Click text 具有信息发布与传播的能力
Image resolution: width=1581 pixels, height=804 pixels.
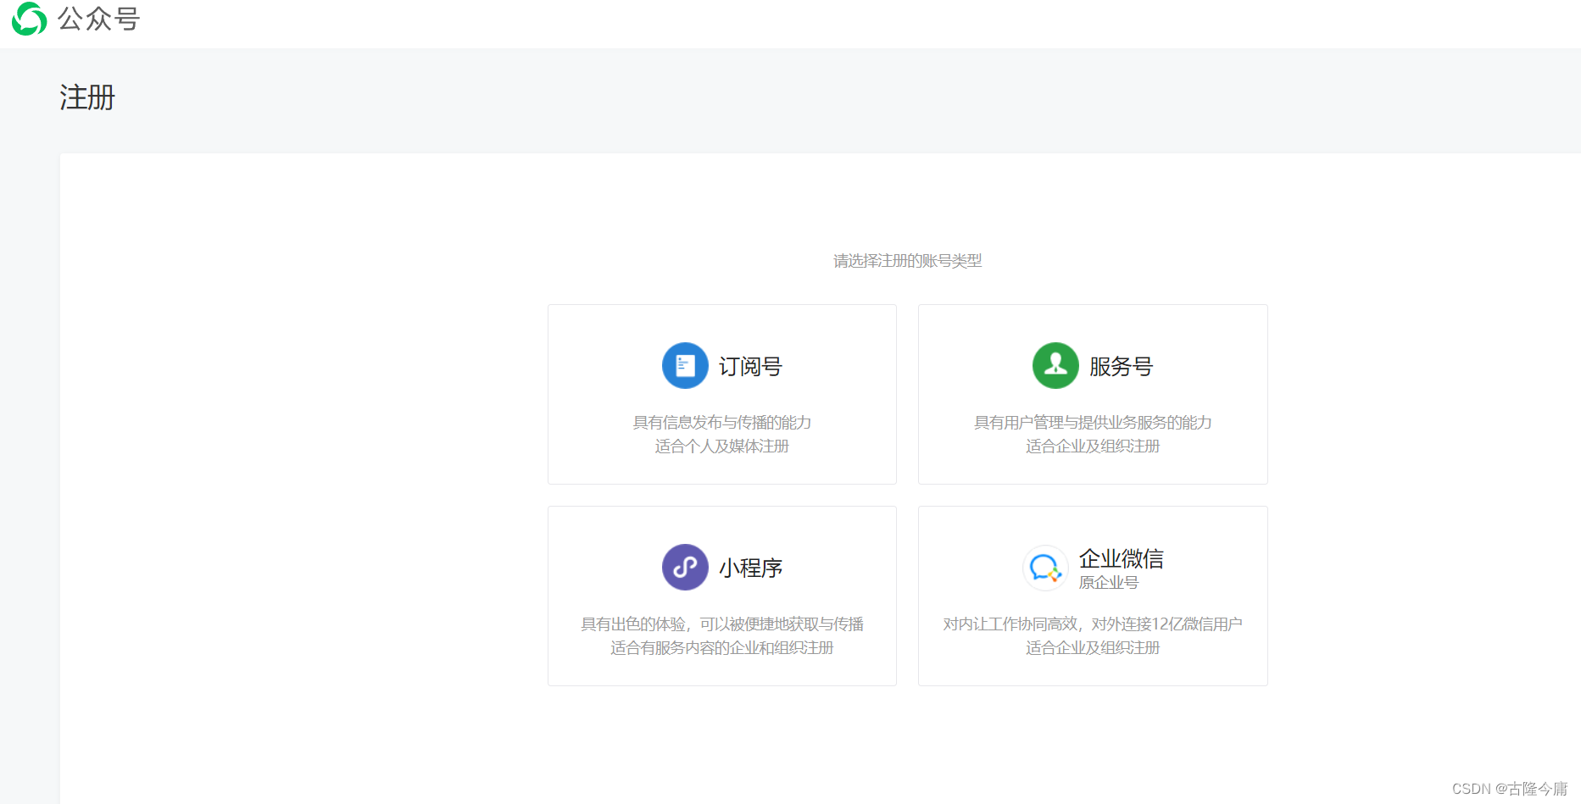coord(722,423)
